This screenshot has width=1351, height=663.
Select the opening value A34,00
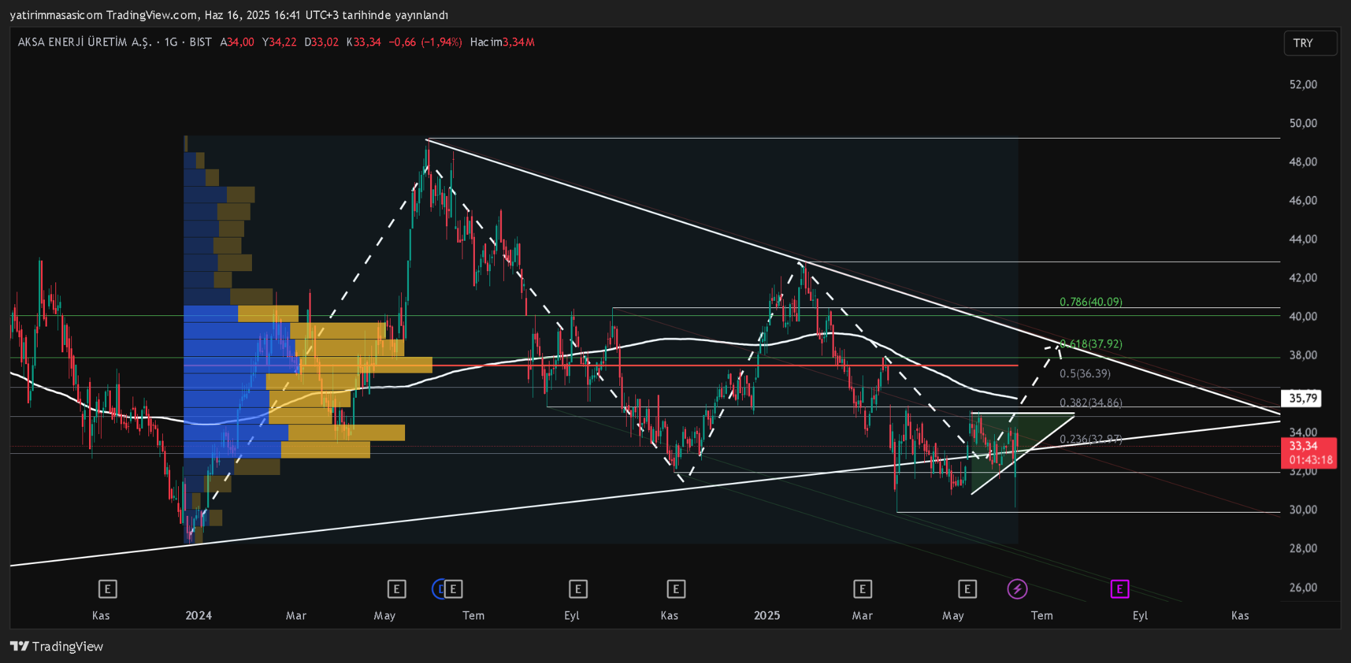[237, 42]
